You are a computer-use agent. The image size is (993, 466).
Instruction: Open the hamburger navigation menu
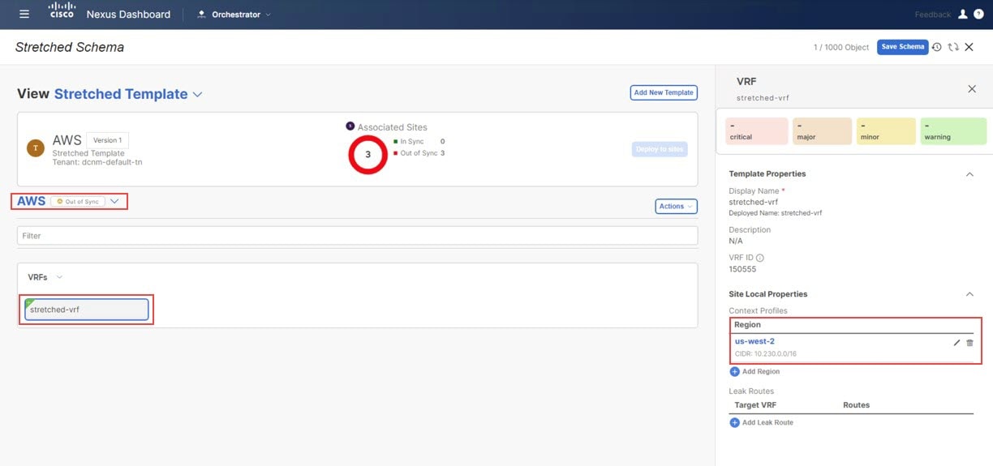(x=24, y=14)
